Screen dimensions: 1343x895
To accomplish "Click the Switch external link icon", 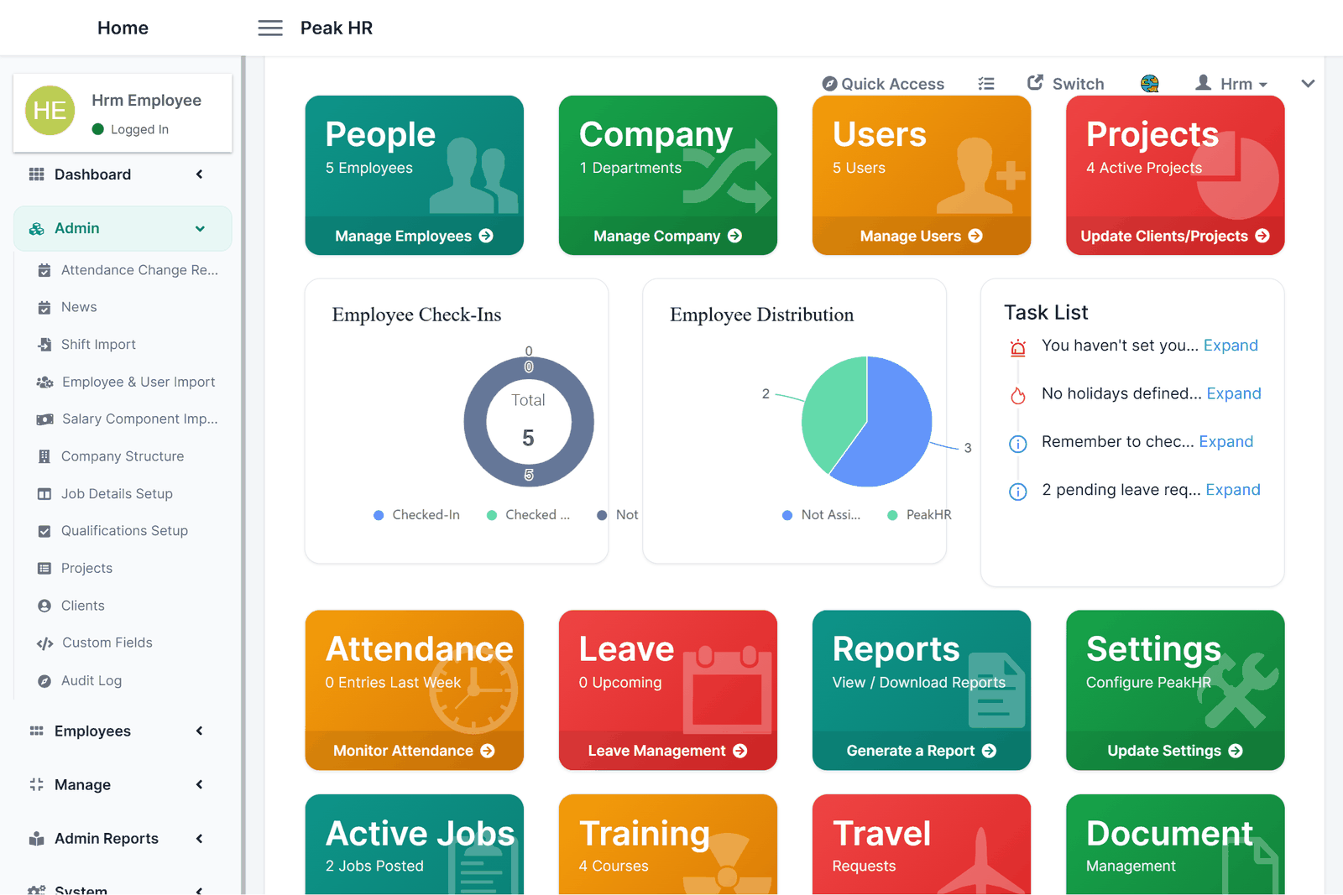I will pyautogui.click(x=1035, y=82).
